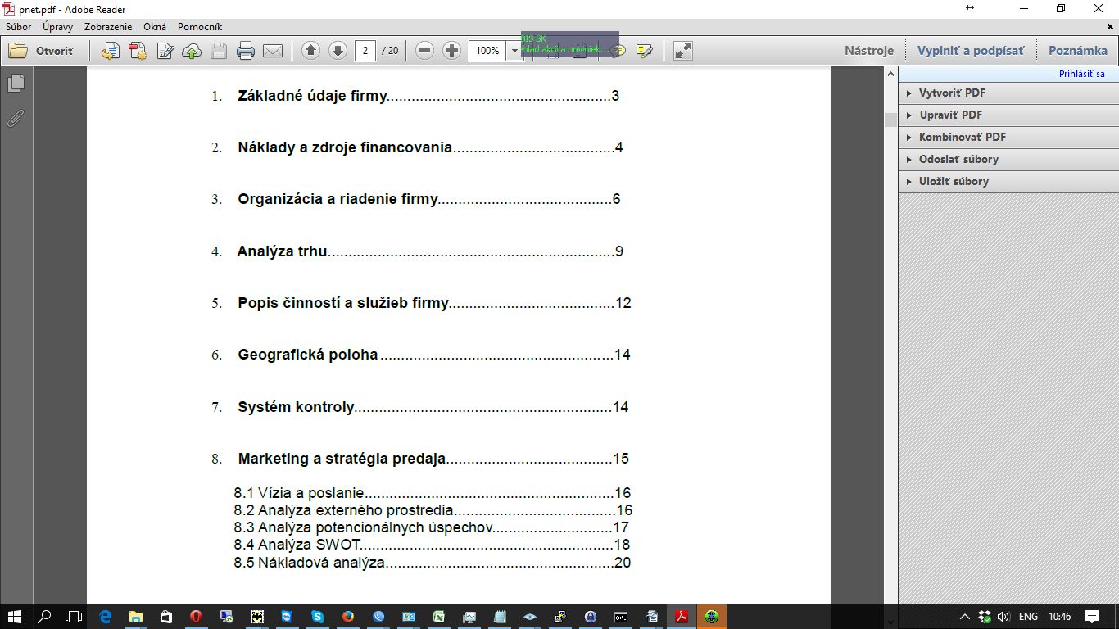The width and height of the screenshot is (1119, 629).
Task: Open the Zobrazenie menu
Action: click(x=108, y=27)
